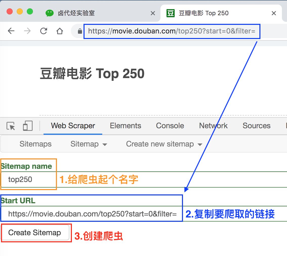
Task: Open the Web Scraper DevTools tab
Action: pyautogui.click(x=73, y=126)
